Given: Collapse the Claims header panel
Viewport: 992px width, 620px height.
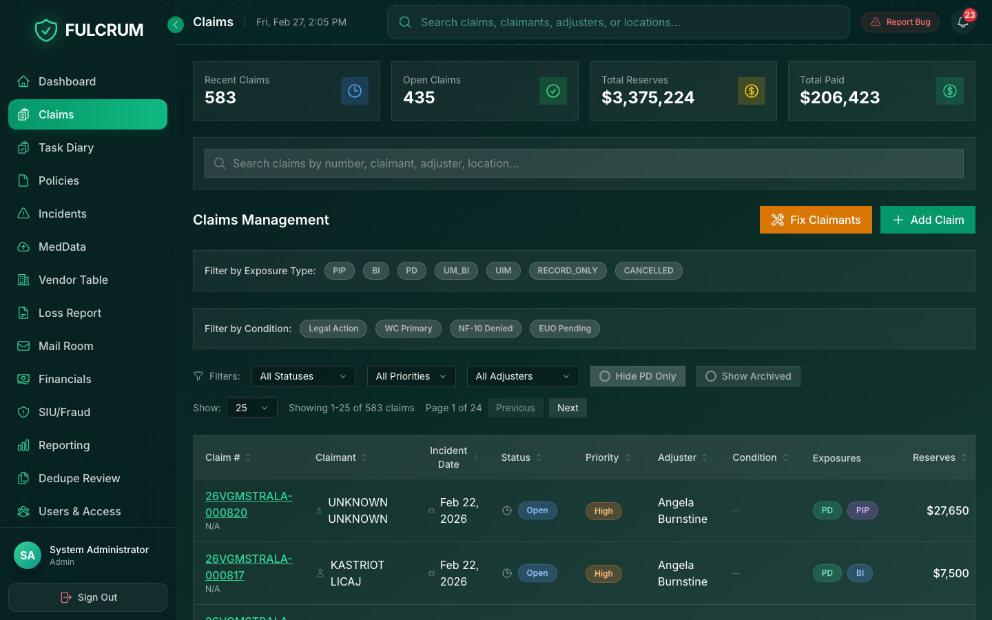Looking at the screenshot, I should coord(175,24).
